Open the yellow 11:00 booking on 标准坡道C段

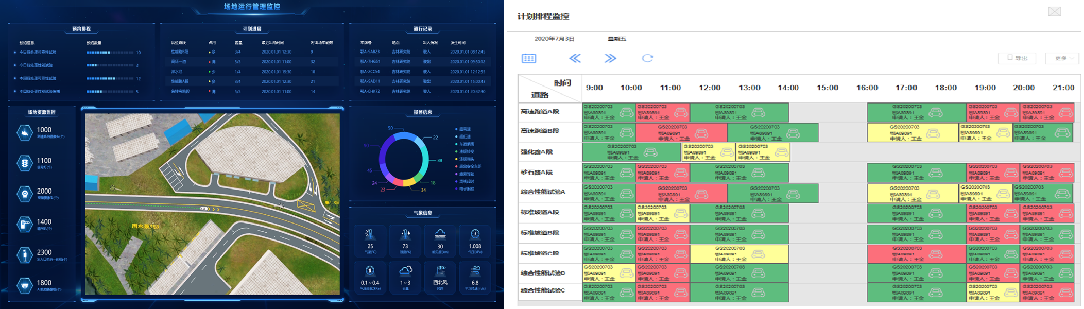(x=739, y=254)
